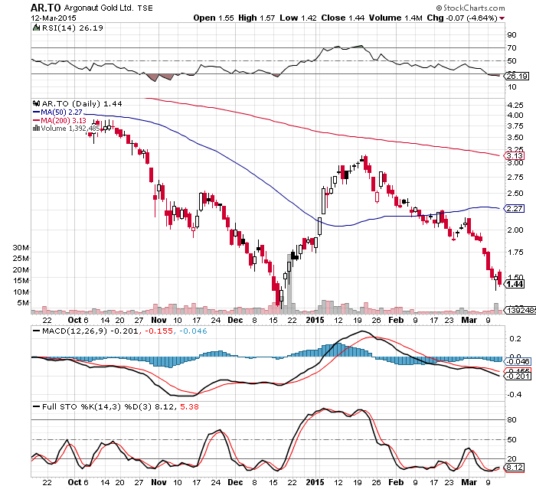536x489 pixels.
Task: Click the 4.25 price scale label
Action: click(x=515, y=105)
